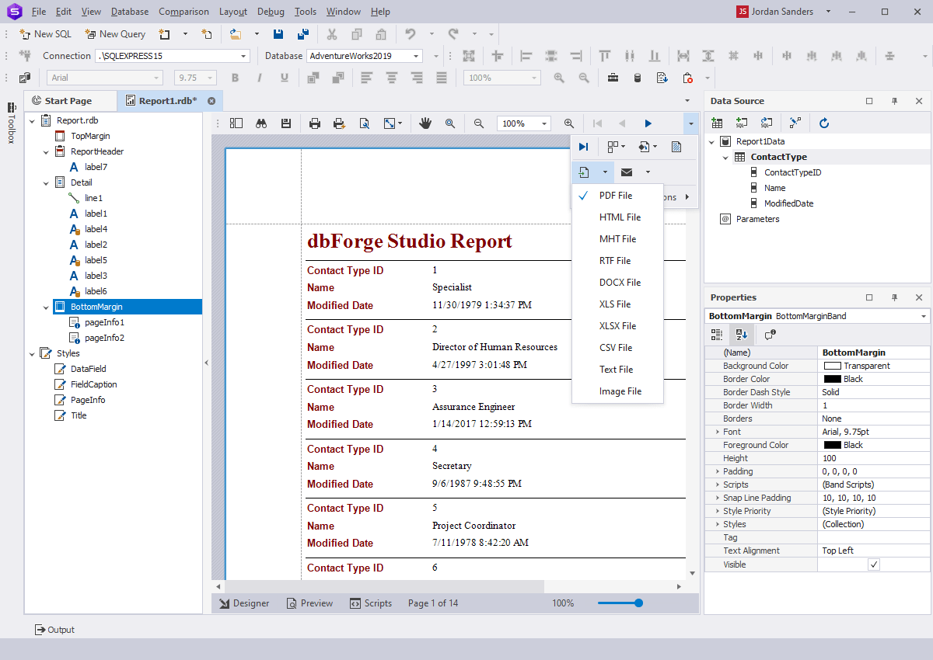Select the Hand tool in the preview toolbar
Screen dimensions: 933x660
[427, 123]
